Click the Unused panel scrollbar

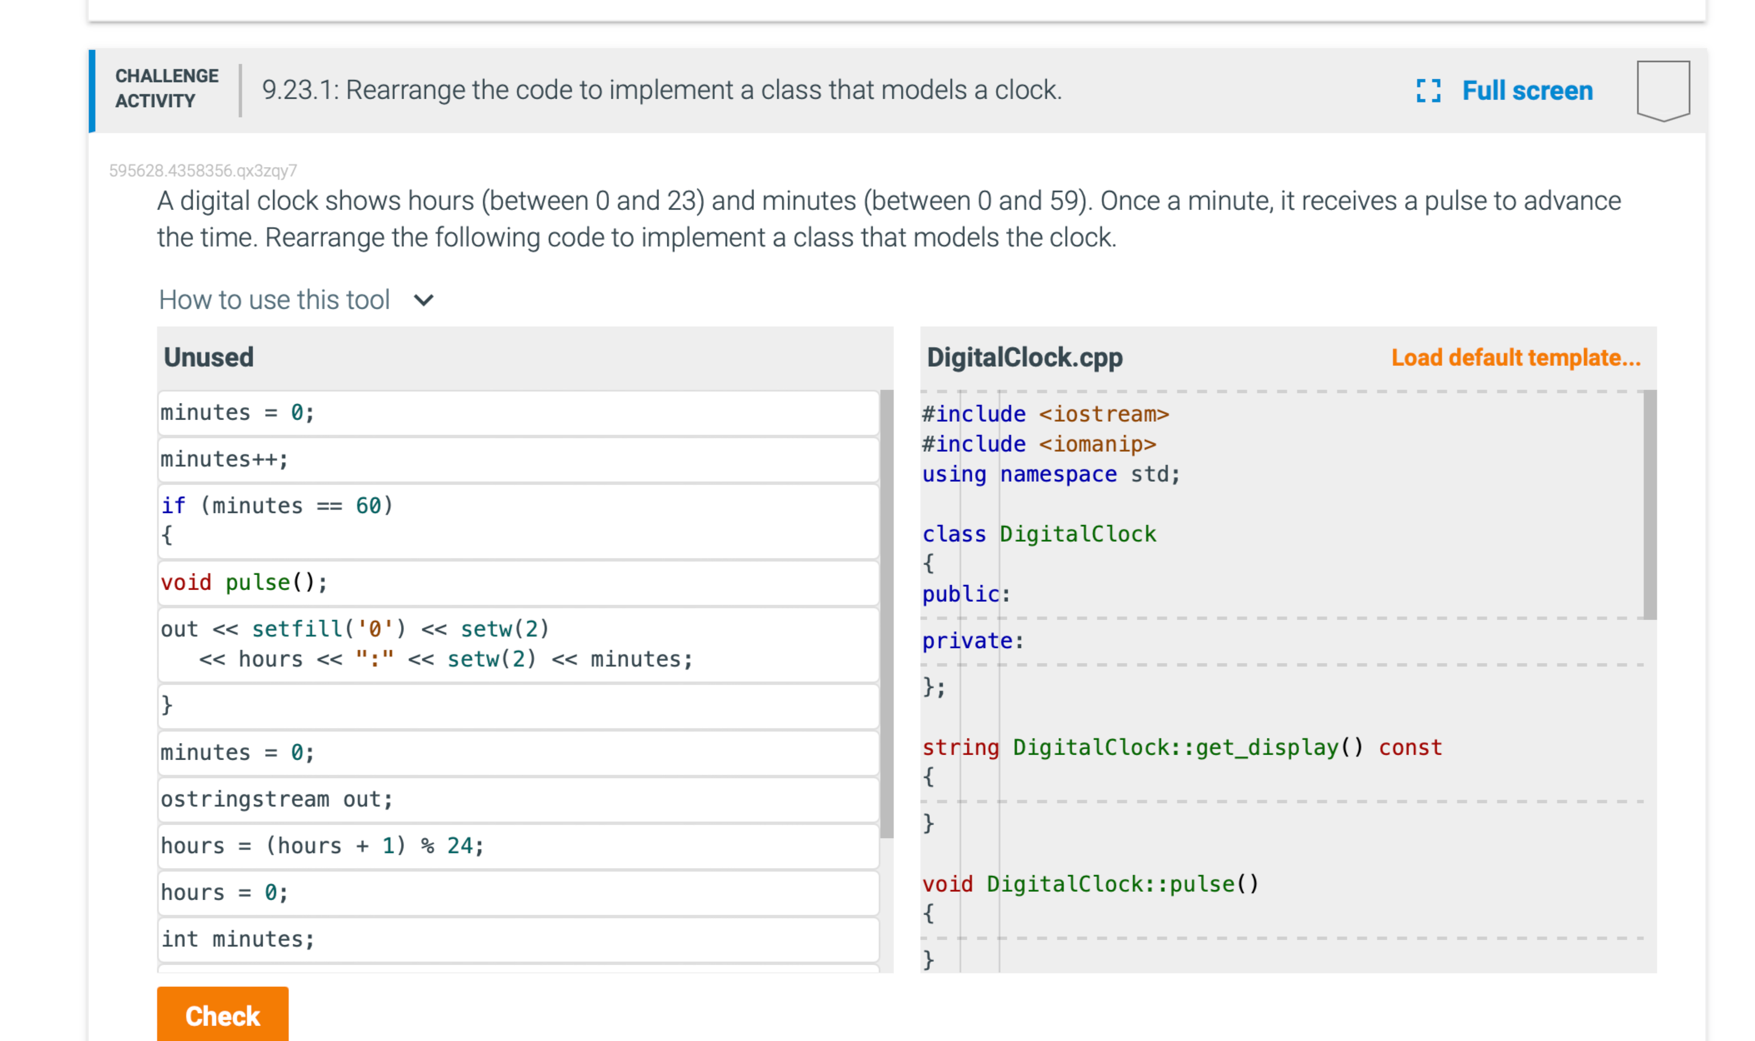point(886,614)
